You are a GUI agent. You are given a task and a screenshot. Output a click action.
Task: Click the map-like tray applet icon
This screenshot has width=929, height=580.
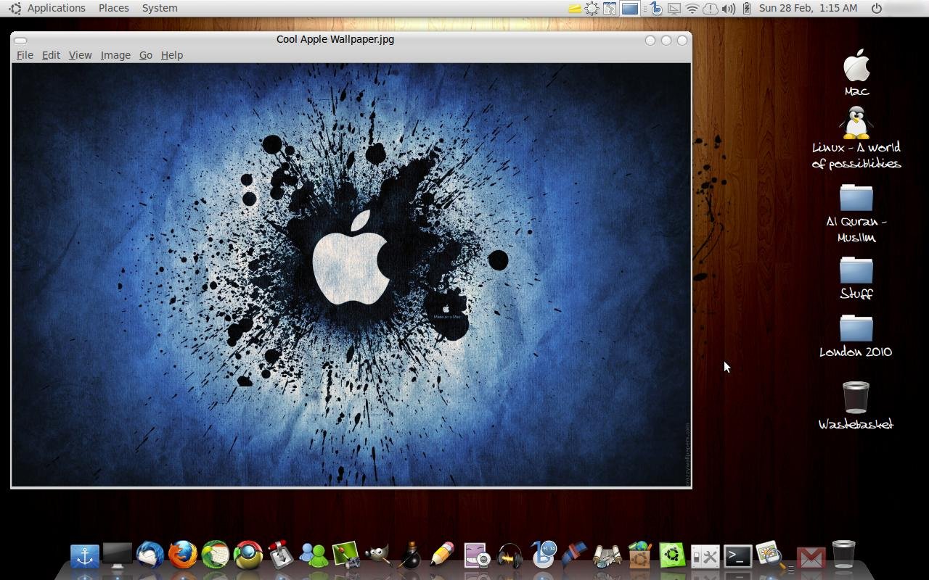(610, 9)
